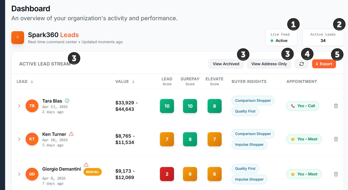
Task: Click the Live Feed Active status card
Action: [281, 37]
